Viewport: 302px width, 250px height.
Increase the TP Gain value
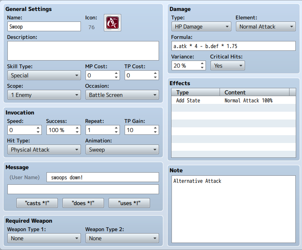click(155, 128)
